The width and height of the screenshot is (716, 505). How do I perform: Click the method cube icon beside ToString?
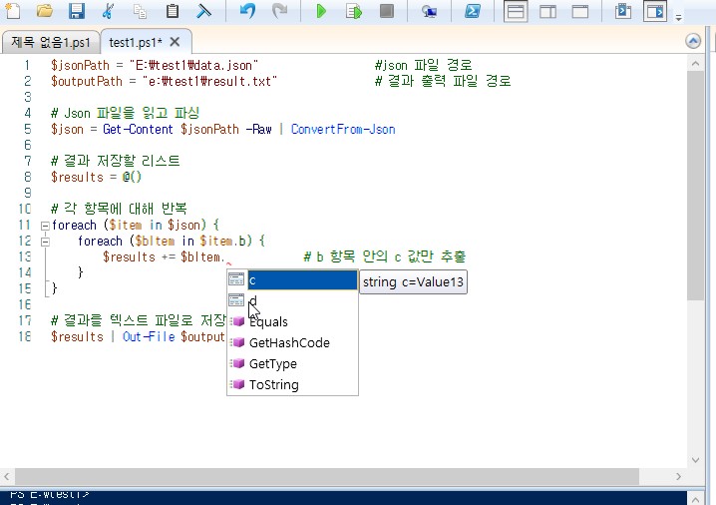[x=237, y=384]
